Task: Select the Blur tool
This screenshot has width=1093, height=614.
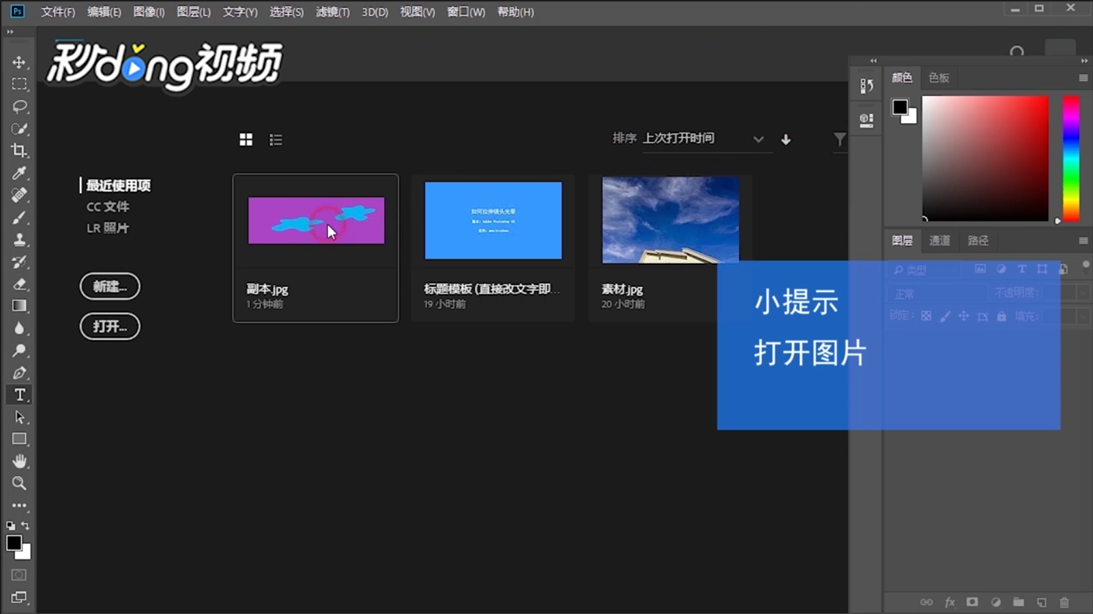Action: pos(19,328)
